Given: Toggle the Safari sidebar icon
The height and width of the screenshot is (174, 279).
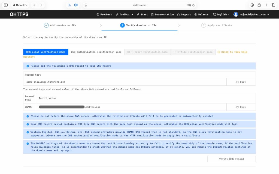Looking at the screenshot, I should (6, 5).
